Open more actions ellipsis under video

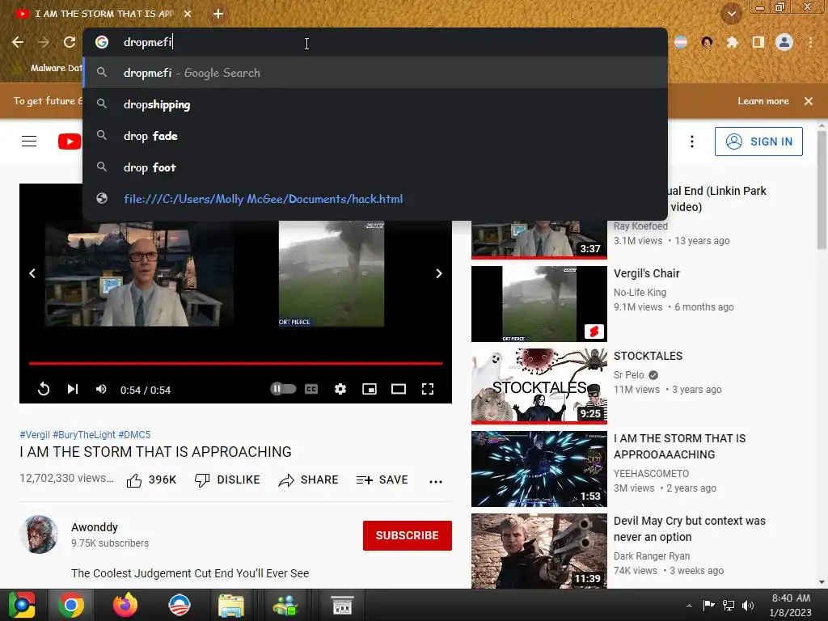click(x=436, y=481)
